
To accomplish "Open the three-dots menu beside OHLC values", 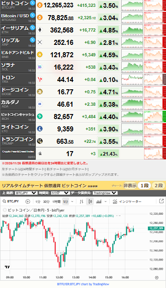I will pyautogui.click(x=118, y=216).
